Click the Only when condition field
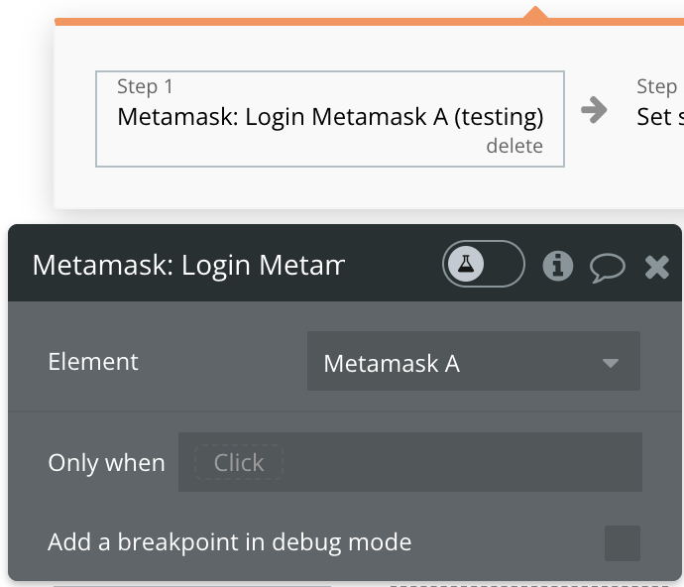684x587 pixels. 410,462
